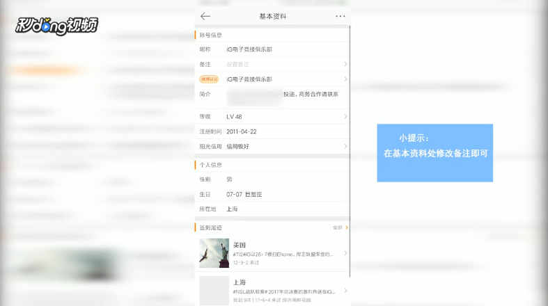
Task: Click the 上海 check-in title
Action: 240,282
